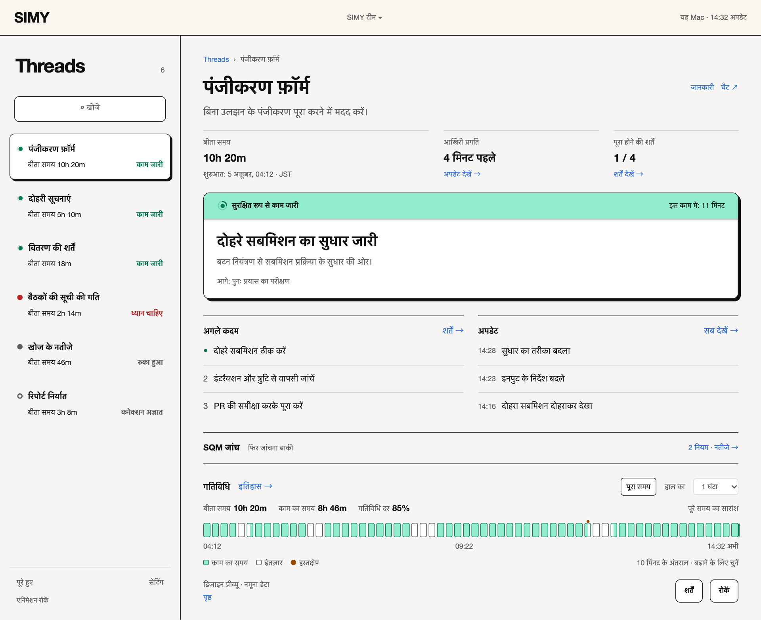Image resolution: width=761 pixels, height=620 pixels.
Task: Toggle एनिमेशन रोकें
Action: pos(33,600)
